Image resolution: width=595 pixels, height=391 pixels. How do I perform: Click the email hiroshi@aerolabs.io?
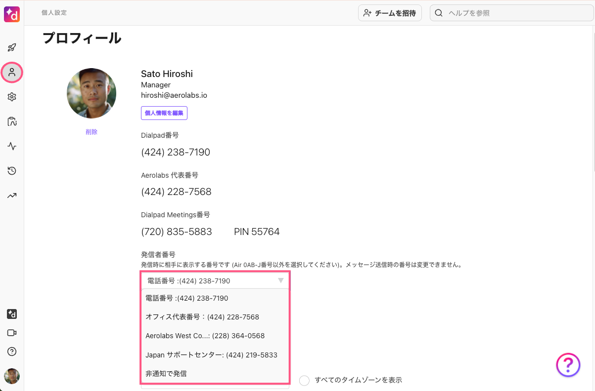click(x=174, y=95)
